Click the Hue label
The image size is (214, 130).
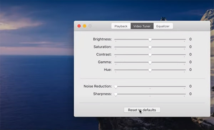(x=108, y=70)
